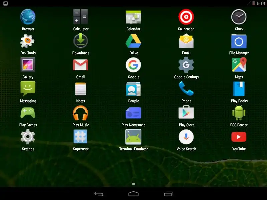
Task: Open the Browser app
Action: tap(28, 17)
